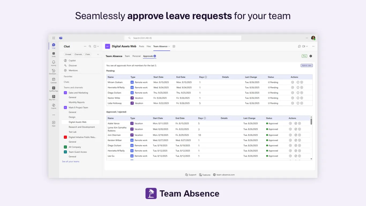Collapse the Teams and channels section
The image size is (366, 206).
point(73,87)
